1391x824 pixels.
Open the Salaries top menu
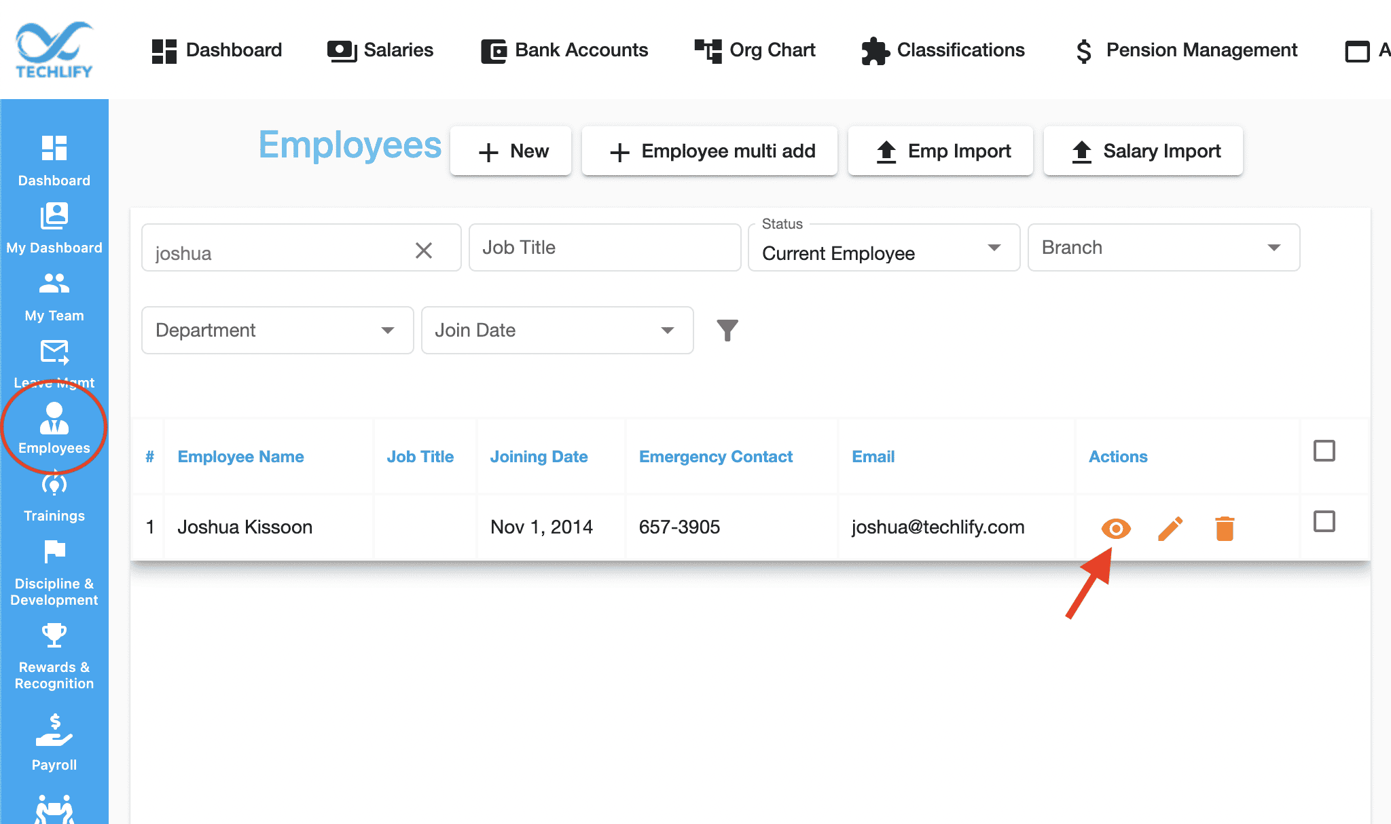(380, 50)
